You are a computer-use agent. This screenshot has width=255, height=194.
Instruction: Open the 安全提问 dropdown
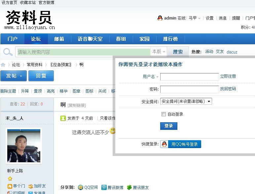click(186, 101)
